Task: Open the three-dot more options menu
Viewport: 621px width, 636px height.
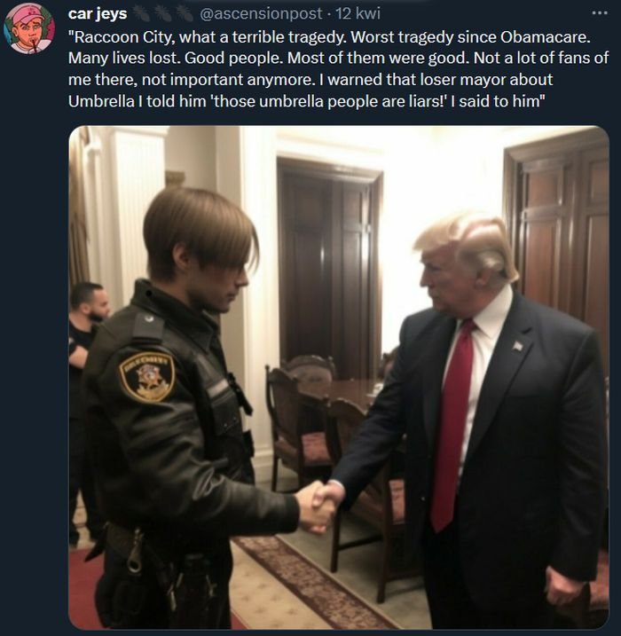Action: tap(600, 13)
